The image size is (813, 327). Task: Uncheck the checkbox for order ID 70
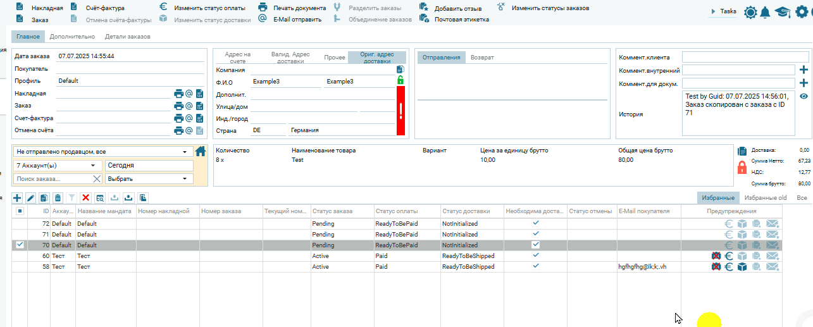tap(20, 245)
